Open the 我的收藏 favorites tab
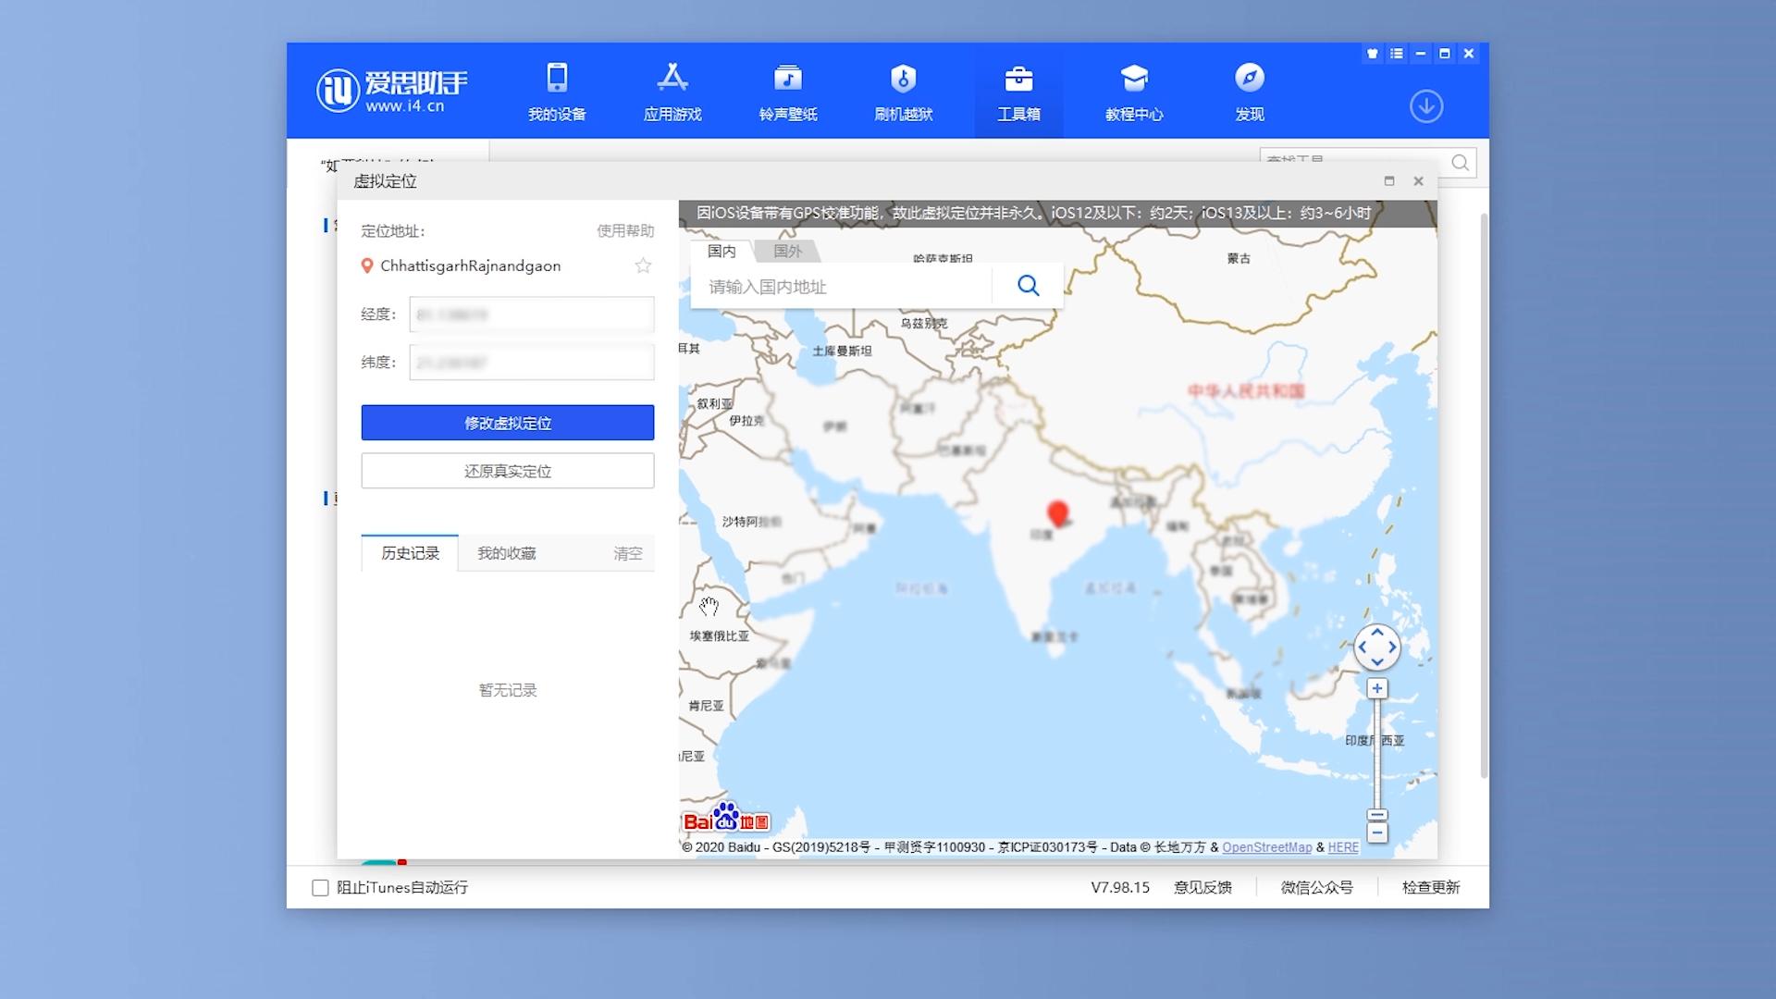The image size is (1776, 999). point(505,553)
